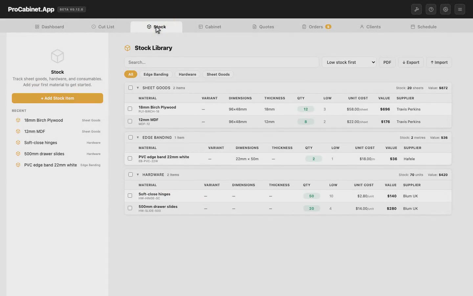
Task: Click the $58.00/sheet unit cost cell
Action: (357, 109)
